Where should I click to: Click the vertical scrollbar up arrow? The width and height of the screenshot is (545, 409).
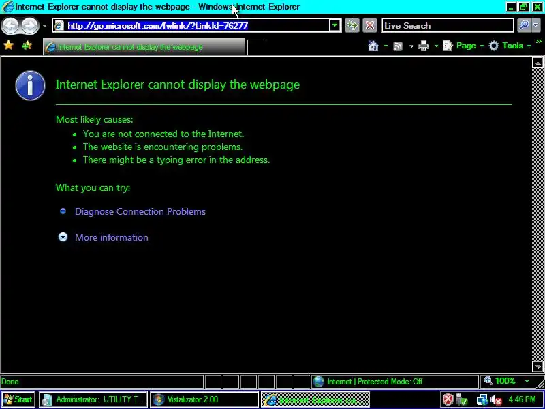(538, 63)
